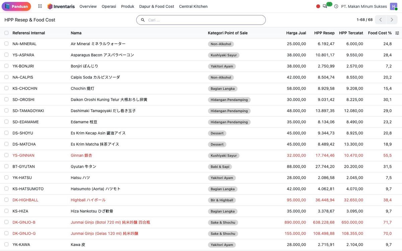
Task: Go to the previous page arrow
Action: [381, 20]
